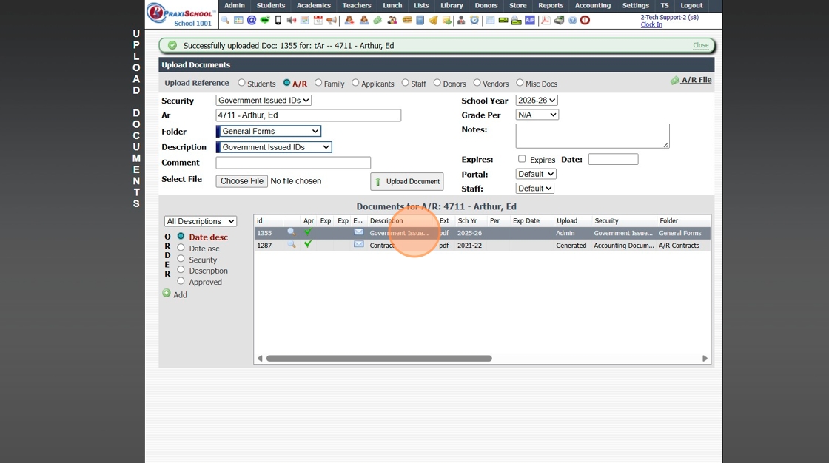Select the Applicants upload reference radio
829x463 pixels.
355,82
